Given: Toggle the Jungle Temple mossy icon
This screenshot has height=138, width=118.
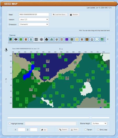Looking at the screenshot, I should tap(72, 39).
